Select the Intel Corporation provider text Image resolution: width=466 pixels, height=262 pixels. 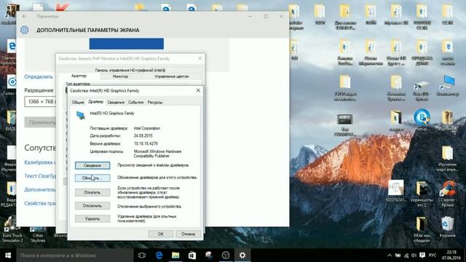coord(147,128)
